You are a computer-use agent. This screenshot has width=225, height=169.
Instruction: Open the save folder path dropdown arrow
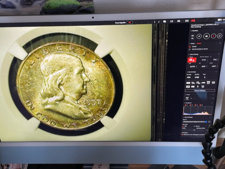206,122
